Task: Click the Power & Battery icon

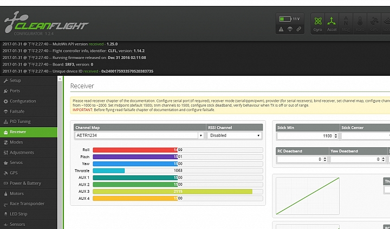Action: tap(5, 184)
